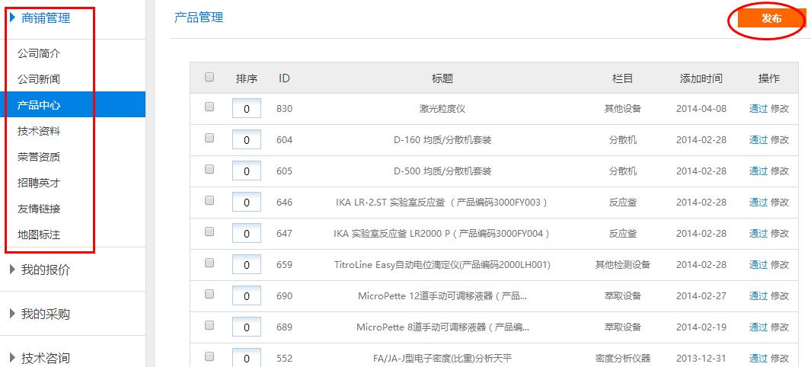The width and height of the screenshot is (811, 367).
Task: Click 其他检测设备 category cell
Action: click(x=623, y=265)
